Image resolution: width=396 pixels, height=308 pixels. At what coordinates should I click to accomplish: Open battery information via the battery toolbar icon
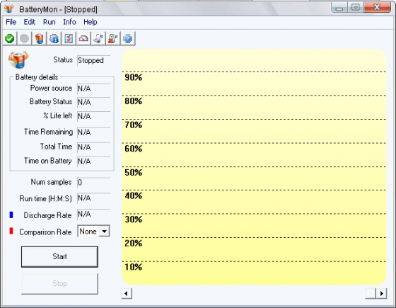[39, 39]
